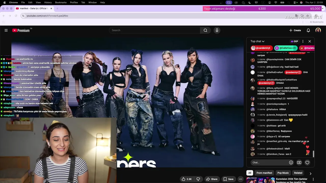Viewport: 326px width, 183px height.
Task: Open the File menu
Action: click(23, 2)
